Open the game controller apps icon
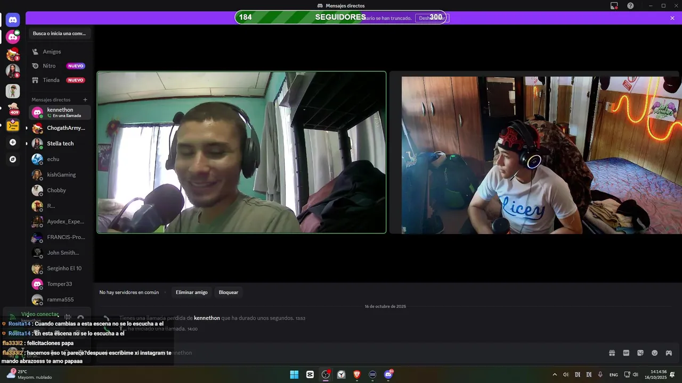This screenshot has width=682, height=383. point(669,353)
